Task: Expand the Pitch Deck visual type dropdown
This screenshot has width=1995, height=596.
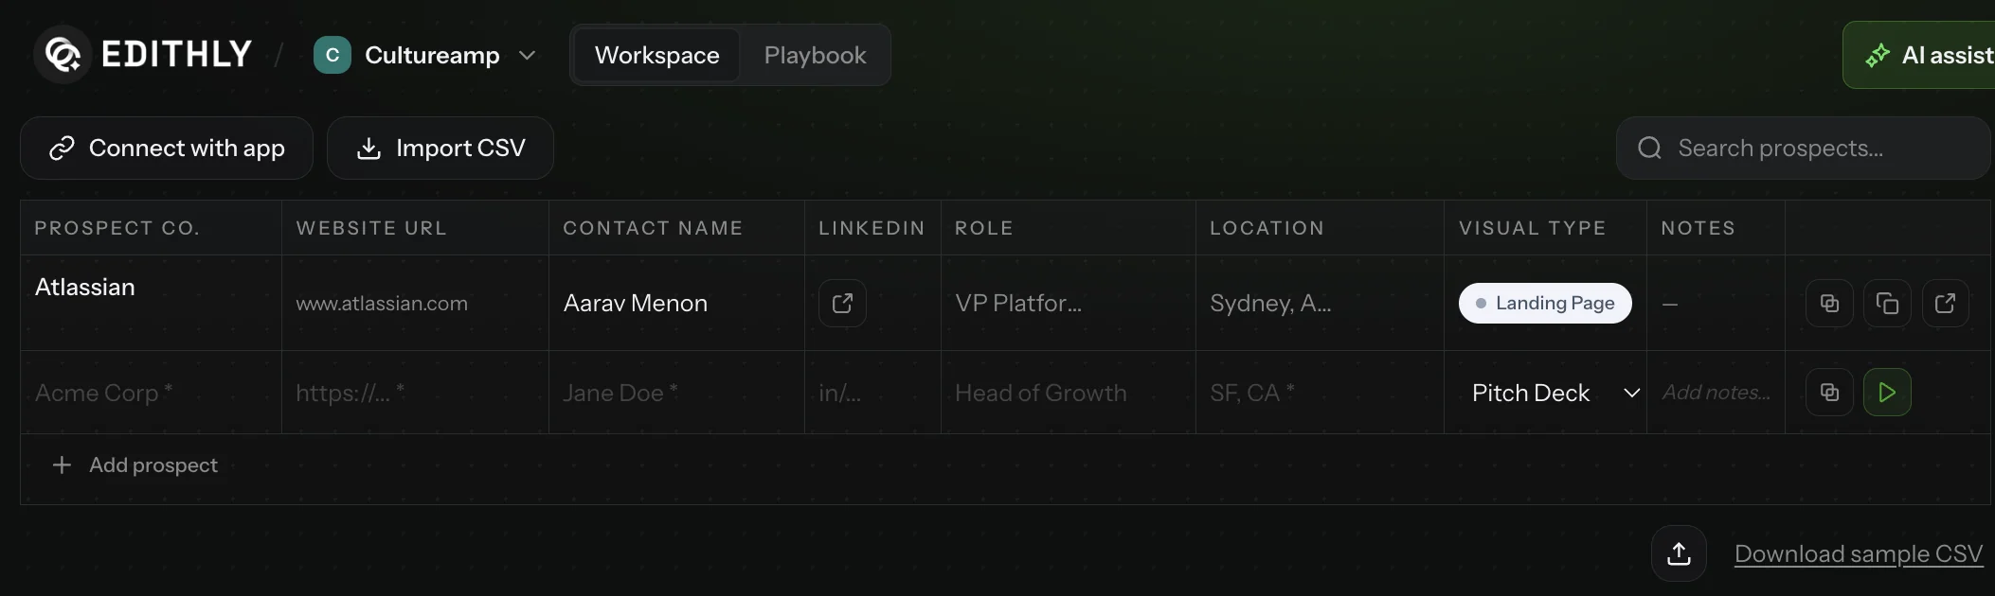Action: point(1555,393)
